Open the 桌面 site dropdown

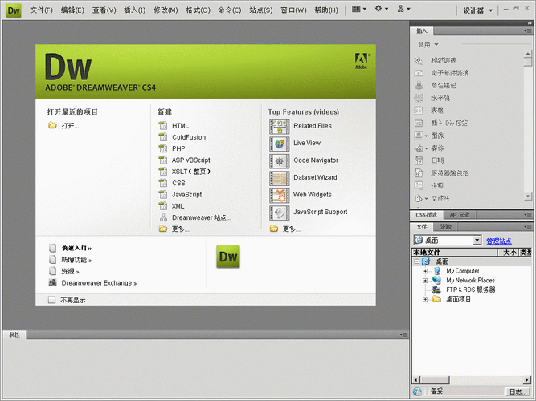477,241
